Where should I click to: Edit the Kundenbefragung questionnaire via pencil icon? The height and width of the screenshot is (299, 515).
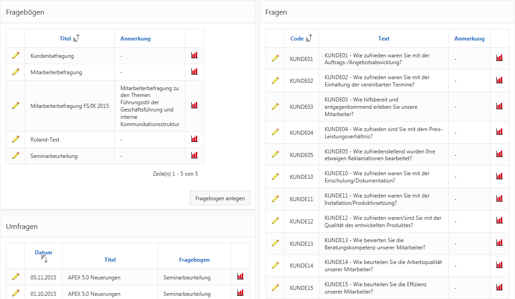click(x=15, y=56)
